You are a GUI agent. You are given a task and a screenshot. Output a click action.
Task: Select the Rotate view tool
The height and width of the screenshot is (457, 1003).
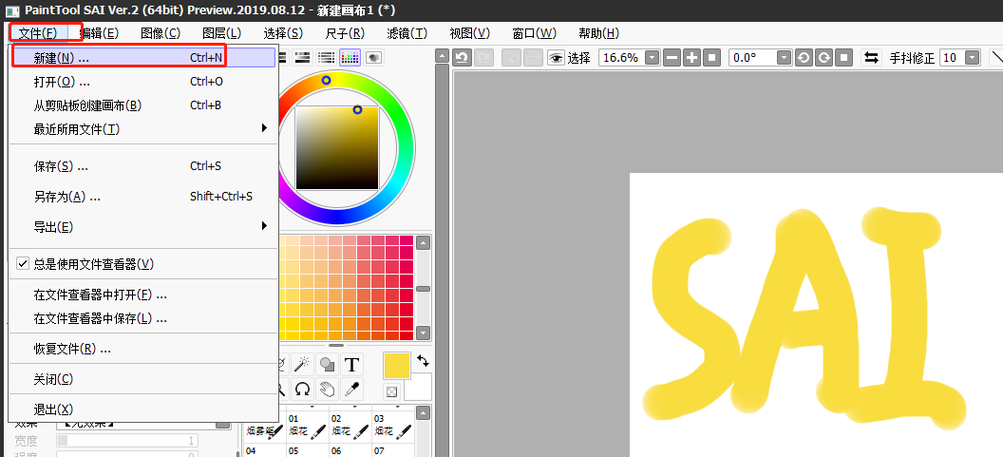303,389
